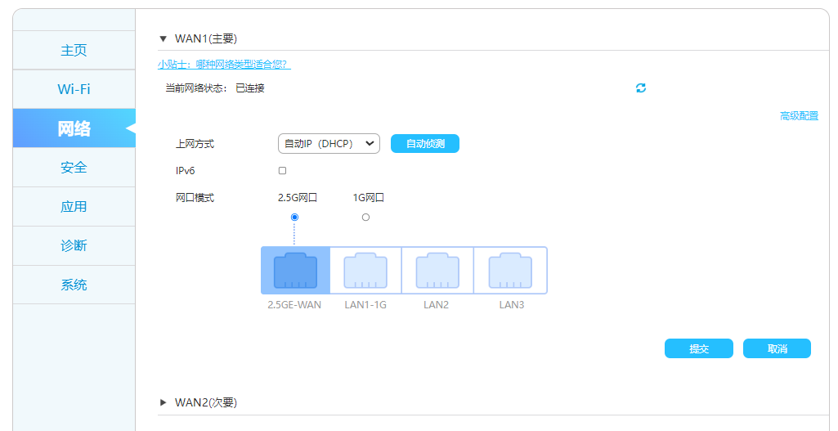
Task: Expand the WAN2(次要) section
Action: 164,402
